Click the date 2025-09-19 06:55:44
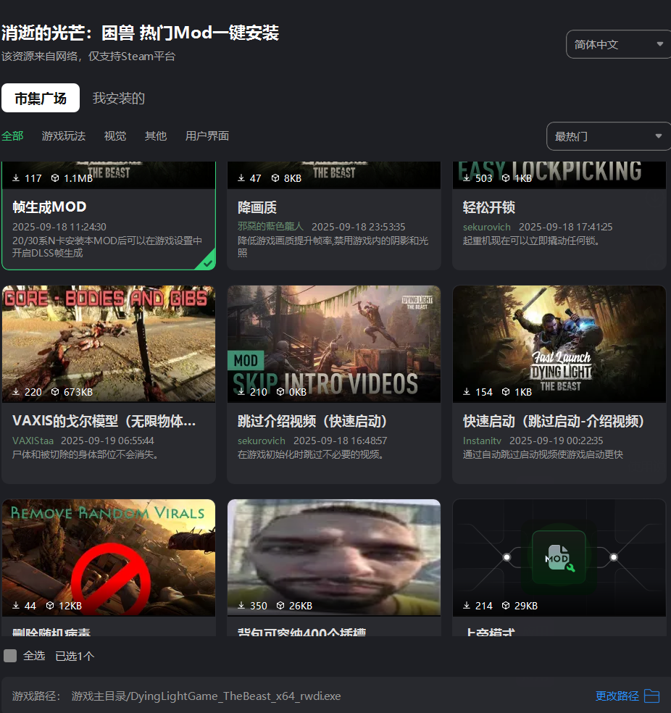Screen dimensions: 671x713 coord(107,441)
